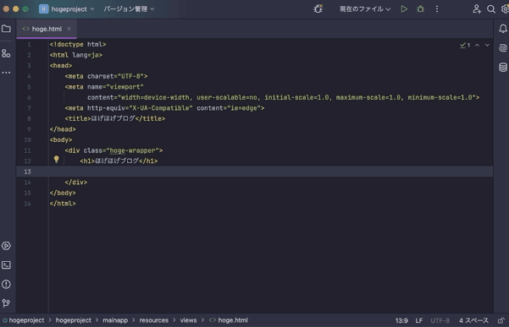The width and height of the screenshot is (509, 327).
Task: Click the meta name="viewport" line
Action: tap(104, 87)
